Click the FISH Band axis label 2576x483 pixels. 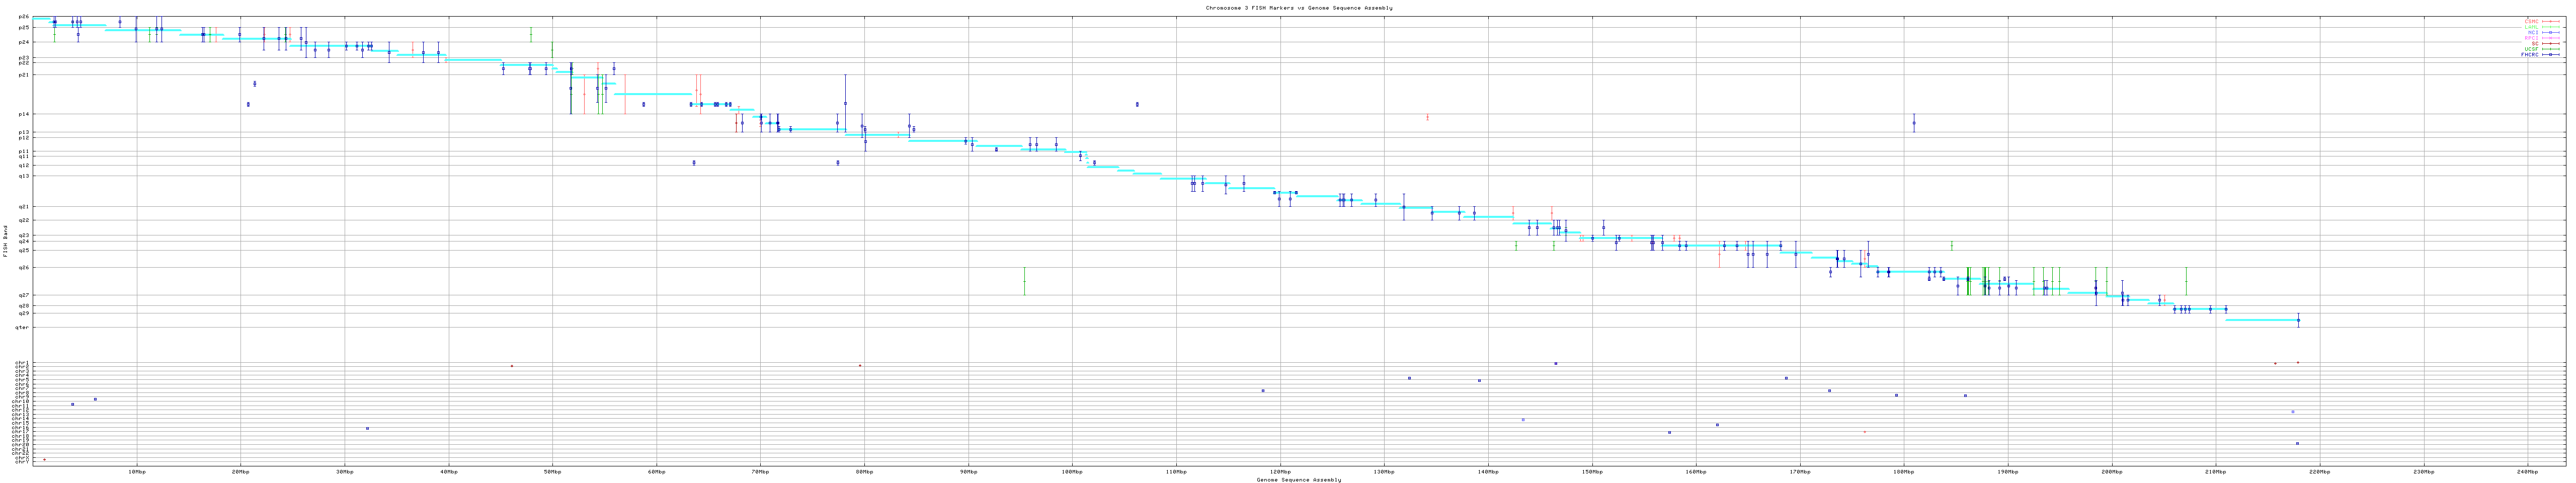click(x=5, y=241)
